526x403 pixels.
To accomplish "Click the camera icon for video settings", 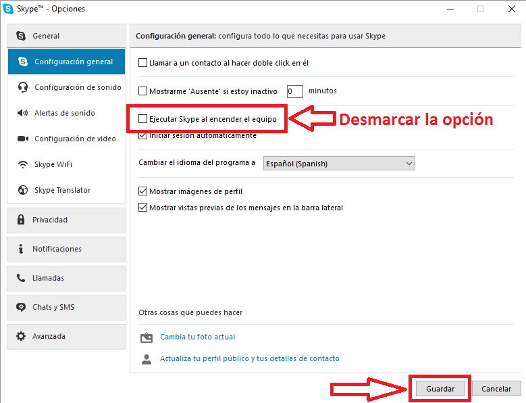I will pos(23,139).
